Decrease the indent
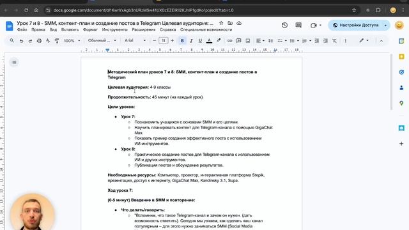This screenshot has height=230, width=409. click(317, 41)
